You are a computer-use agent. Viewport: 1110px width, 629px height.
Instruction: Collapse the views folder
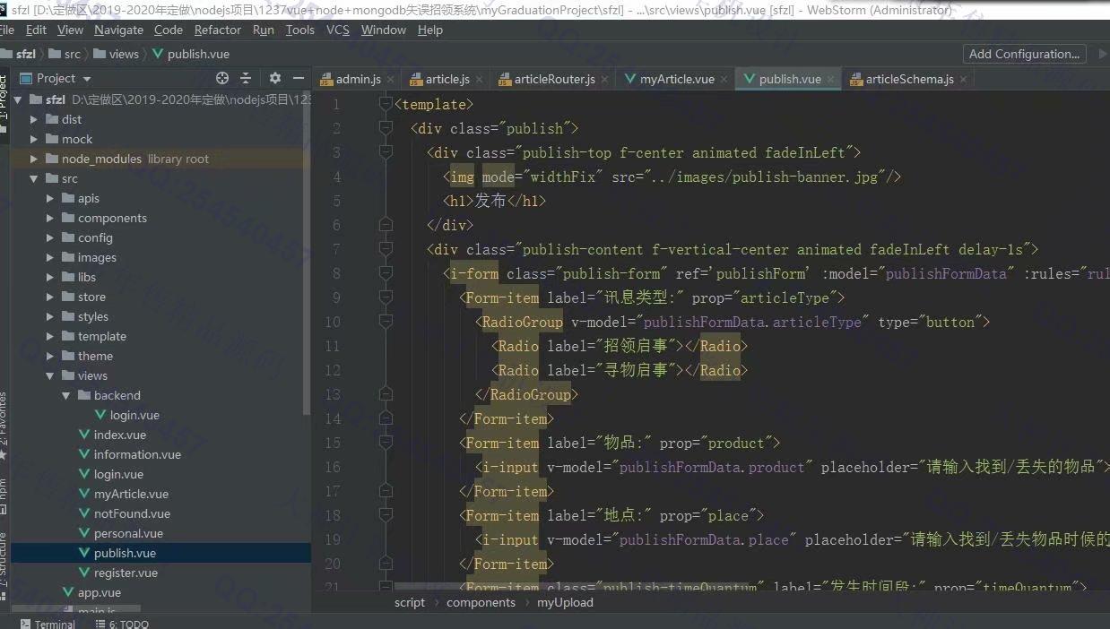pos(50,375)
